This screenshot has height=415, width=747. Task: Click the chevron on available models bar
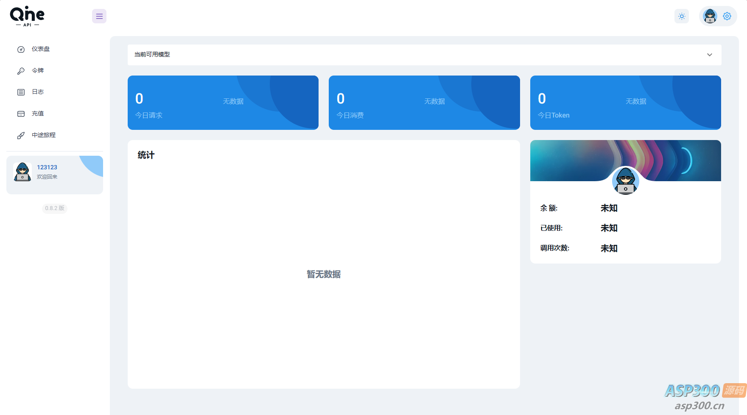coord(709,55)
